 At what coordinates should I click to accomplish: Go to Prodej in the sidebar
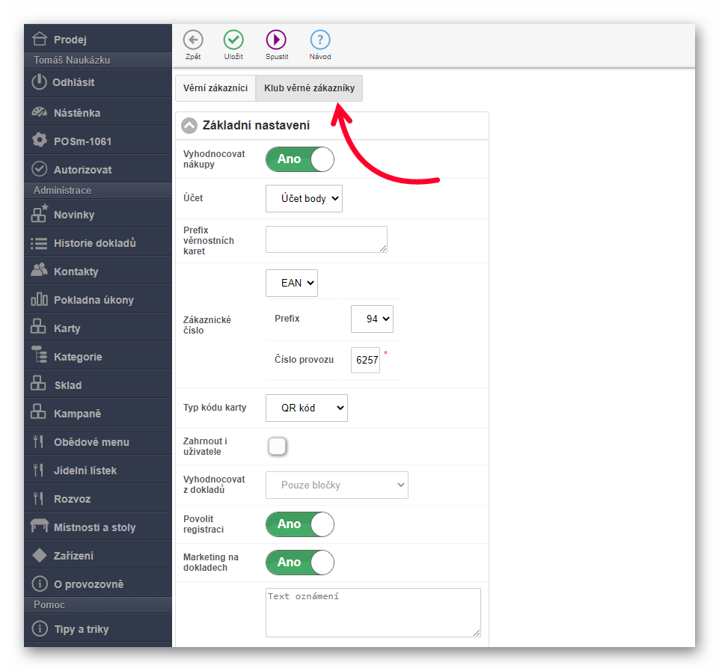(70, 40)
